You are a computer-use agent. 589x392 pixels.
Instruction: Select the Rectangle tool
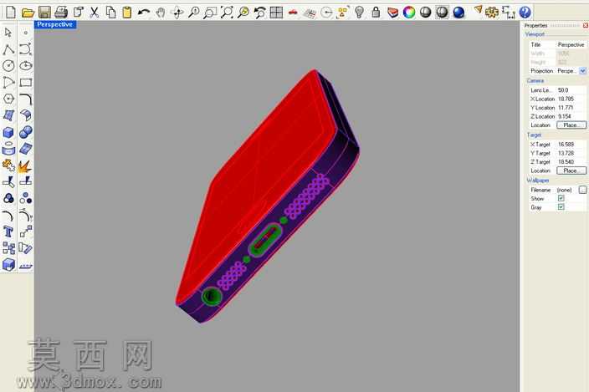pos(26,82)
